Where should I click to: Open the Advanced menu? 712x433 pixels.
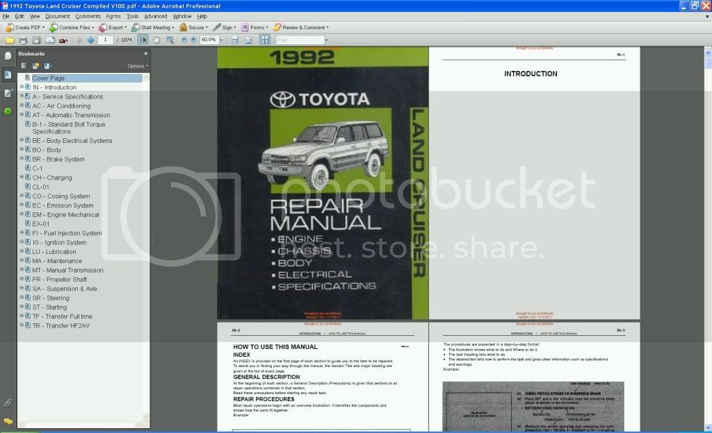155,16
